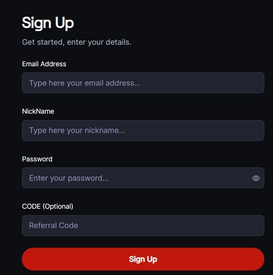Image resolution: width=273 pixels, height=275 pixels.
Task: Click the large Sign Up page heading
Action: coord(48,23)
